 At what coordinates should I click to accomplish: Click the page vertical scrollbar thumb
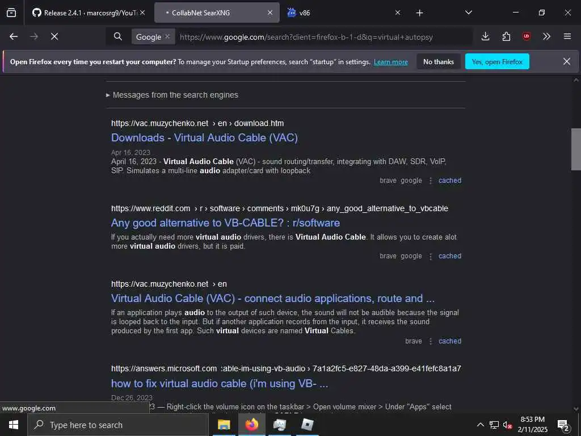[x=576, y=149]
